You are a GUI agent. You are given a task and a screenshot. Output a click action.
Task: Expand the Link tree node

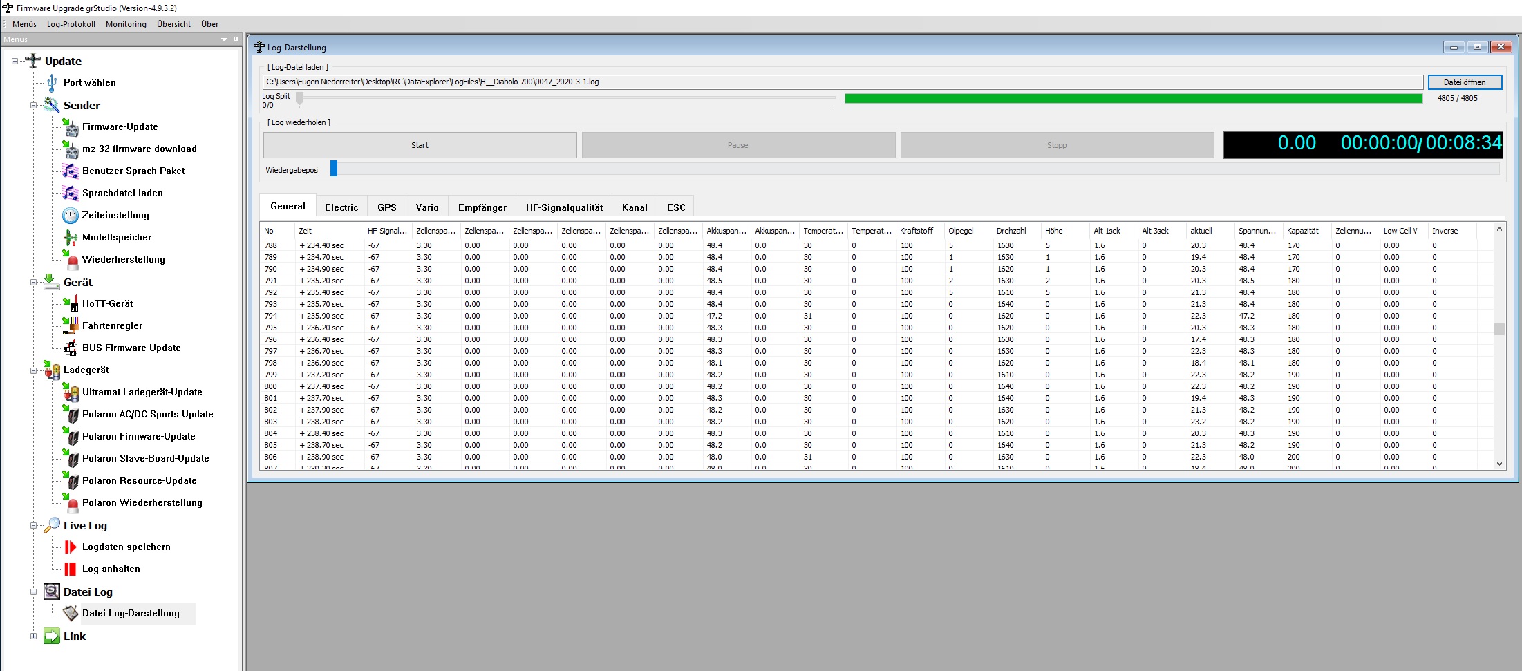33,636
